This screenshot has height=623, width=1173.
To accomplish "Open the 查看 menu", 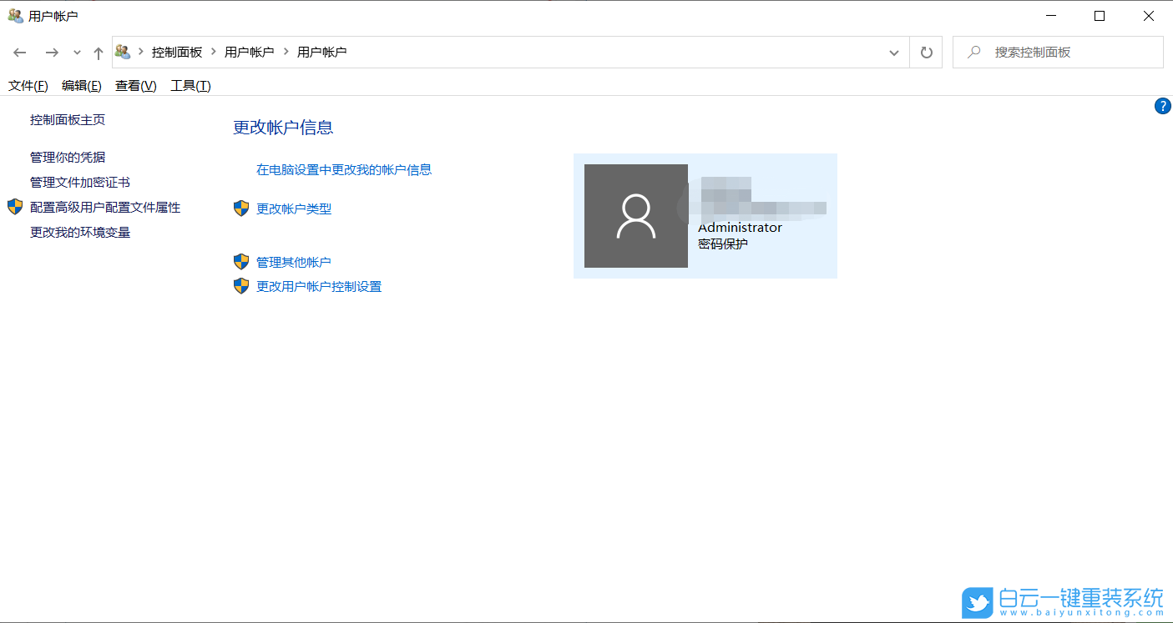I will 134,84.
